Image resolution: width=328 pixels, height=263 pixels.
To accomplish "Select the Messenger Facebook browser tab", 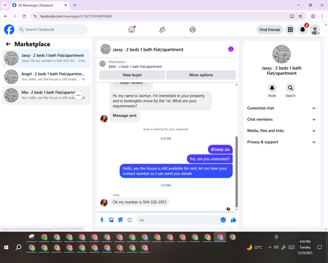I will click(x=40, y=5).
